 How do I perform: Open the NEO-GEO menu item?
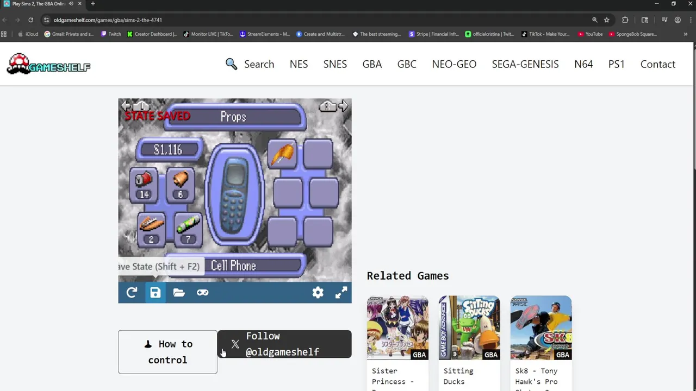[454, 64]
